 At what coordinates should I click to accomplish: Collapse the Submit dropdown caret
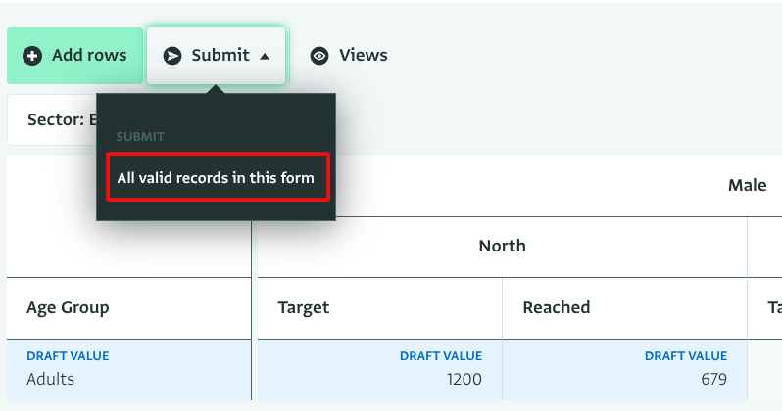coord(265,56)
